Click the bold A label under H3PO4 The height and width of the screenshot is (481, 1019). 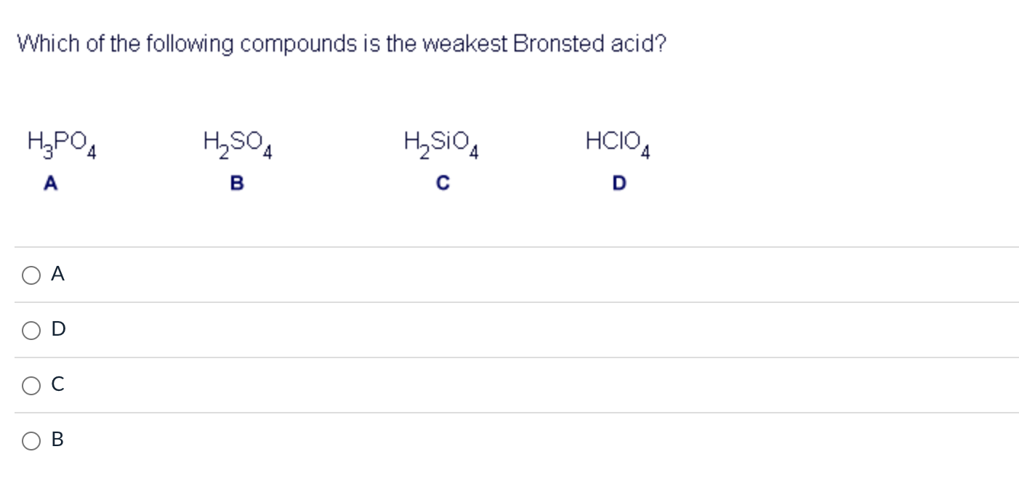click(51, 183)
